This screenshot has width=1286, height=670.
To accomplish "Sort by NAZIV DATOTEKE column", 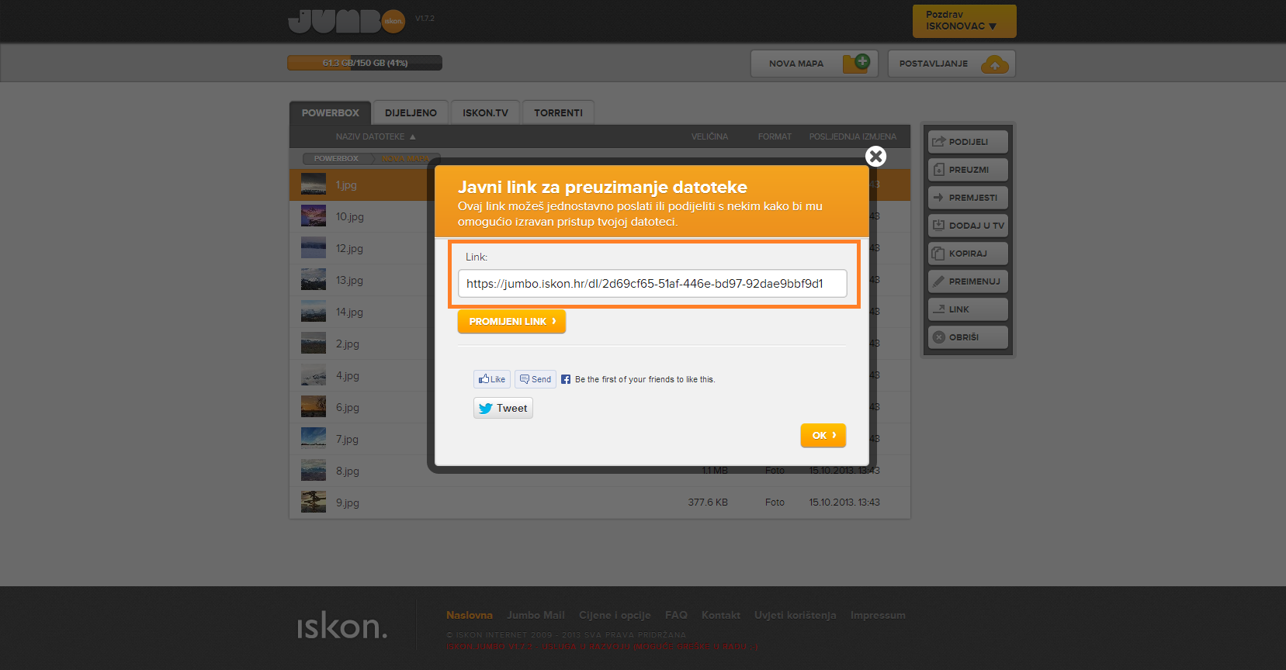I will (x=376, y=136).
